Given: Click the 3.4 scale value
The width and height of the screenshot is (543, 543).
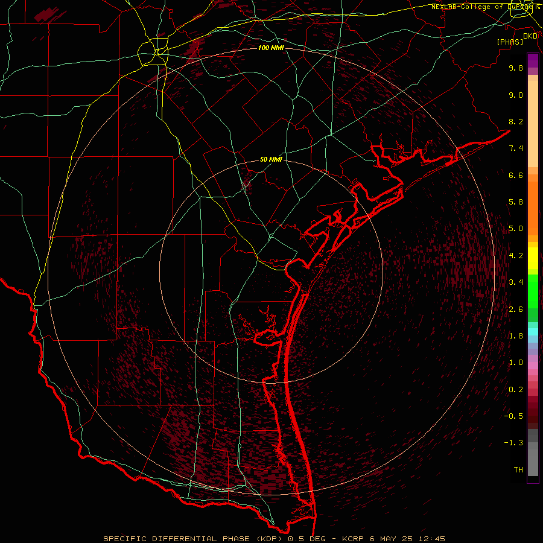Looking at the screenshot, I should click(x=516, y=282).
